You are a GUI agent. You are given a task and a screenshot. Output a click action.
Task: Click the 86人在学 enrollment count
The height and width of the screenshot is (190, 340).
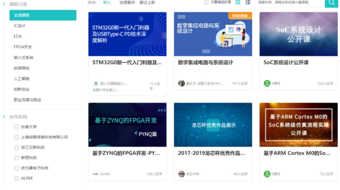[241, 174]
